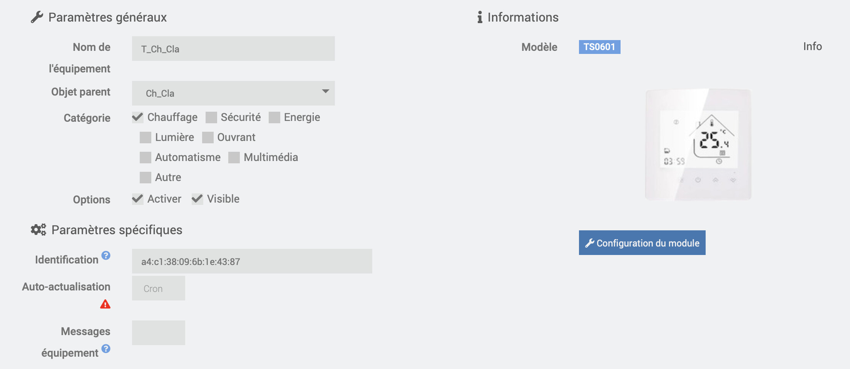The height and width of the screenshot is (369, 850).
Task: Disable the Activer option checkbox
Action: pyautogui.click(x=137, y=199)
